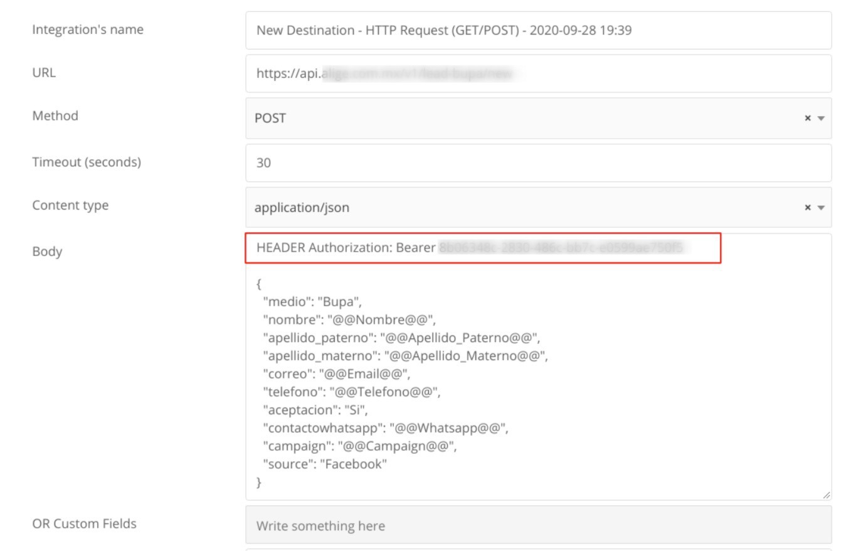Click the "correo" Email line in Body
The width and height of the screenshot is (861, 551).
coord(336,374)
